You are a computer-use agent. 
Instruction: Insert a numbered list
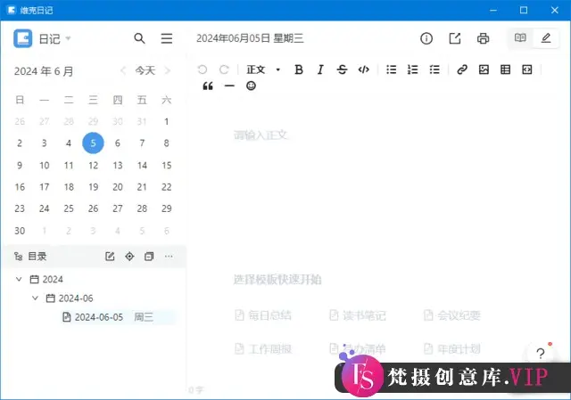412,69
